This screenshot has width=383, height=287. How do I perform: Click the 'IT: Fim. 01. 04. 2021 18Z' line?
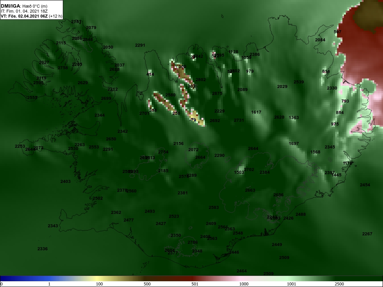click(x=24, y=11)
